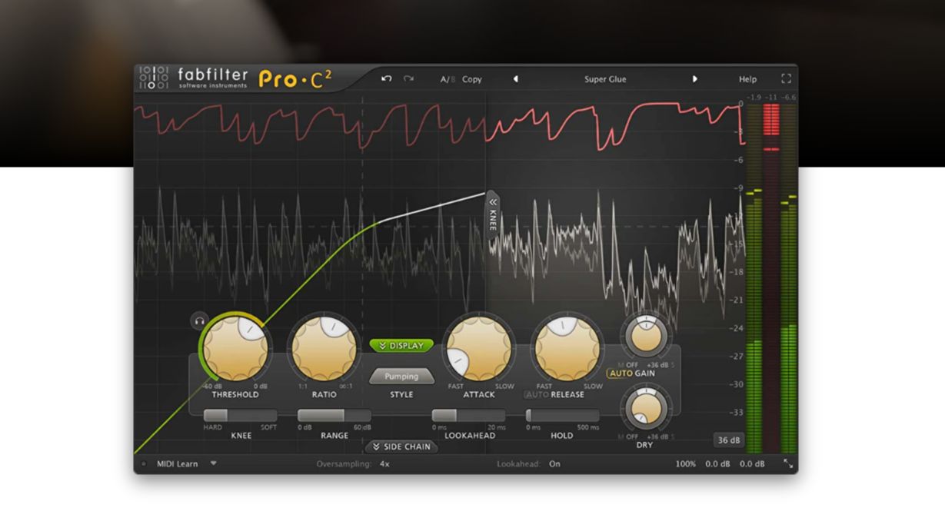Click the Knee hard/soft slider
The width and height of the screenshot is (945, 531).
click(x=240, y=416)
